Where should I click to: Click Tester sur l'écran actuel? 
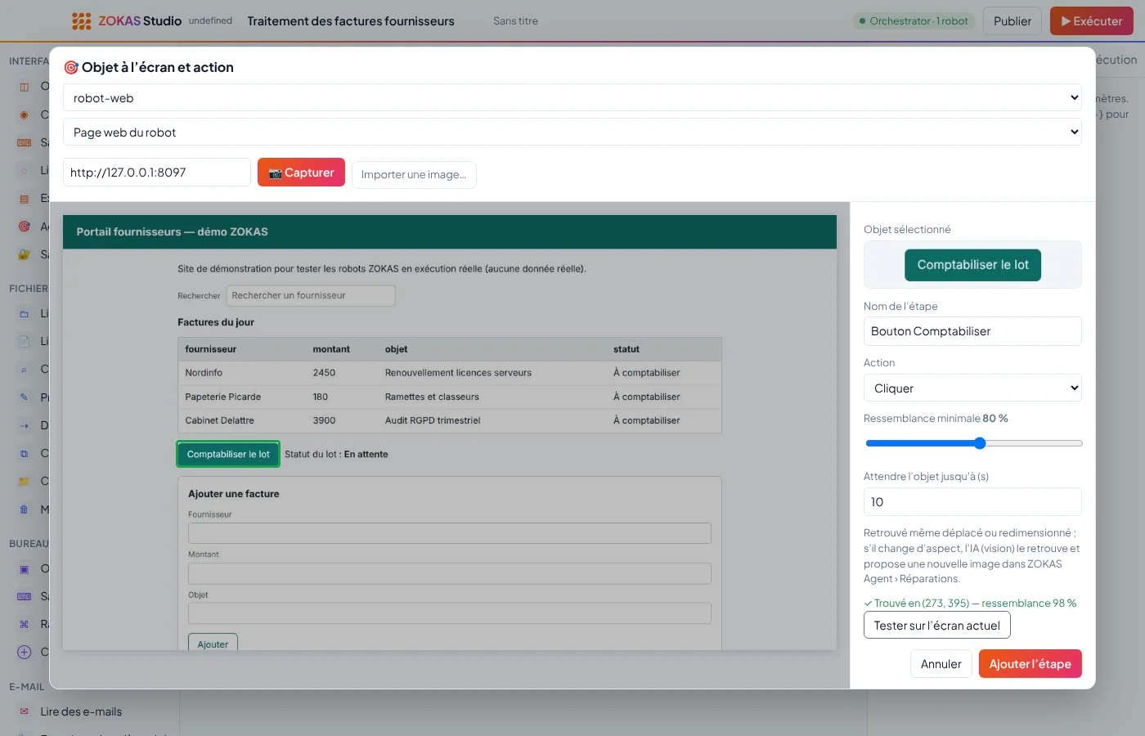[937, 626]
